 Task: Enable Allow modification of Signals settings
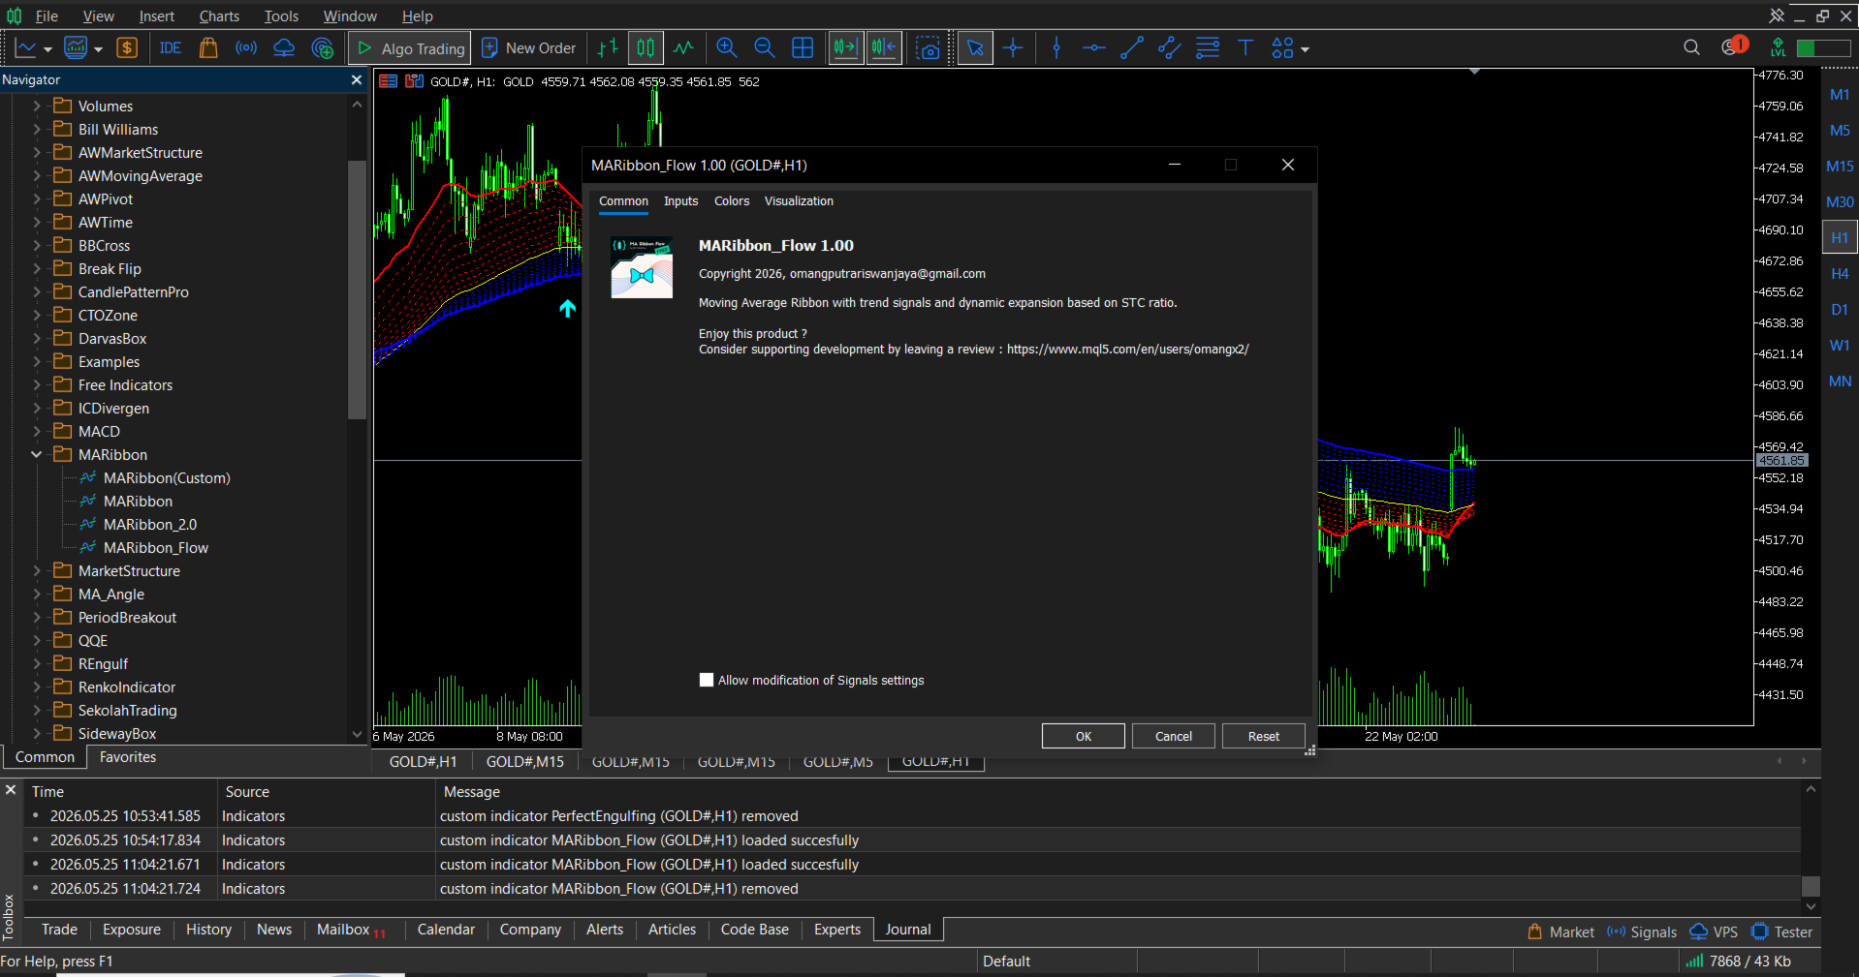coord(707,680)
